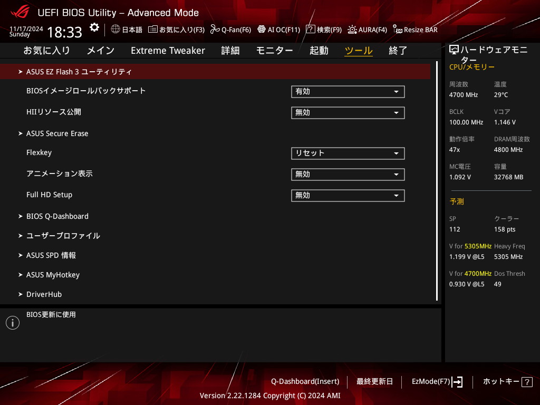Open Flexkey リセット dropdown

coord(348,153)
